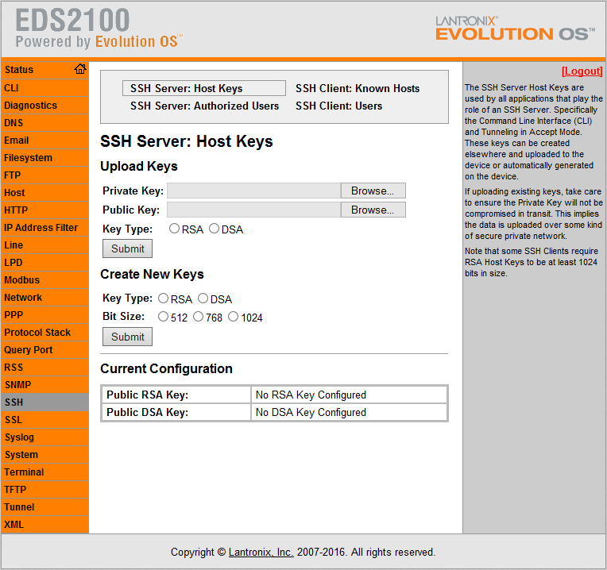Go to Network settings

[x=45, y=298]
